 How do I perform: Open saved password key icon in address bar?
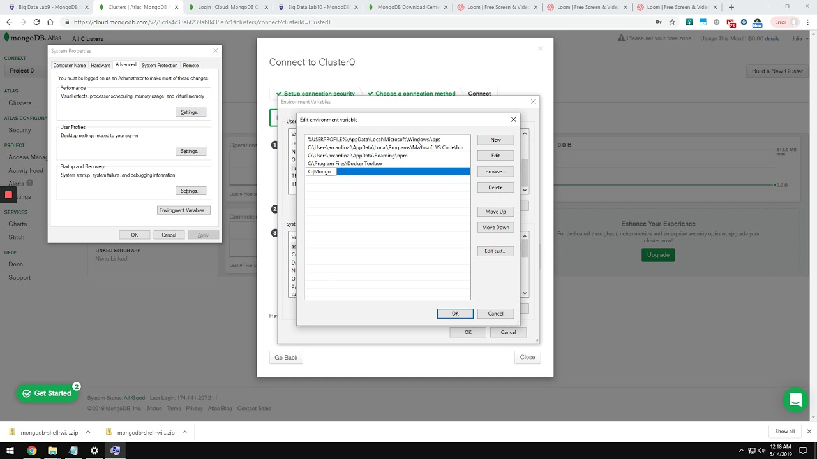click(x=659, y=22)
